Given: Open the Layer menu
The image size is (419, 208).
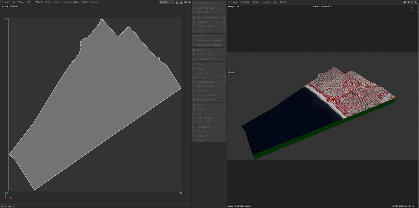Looking at the screenshot, I should tap(57, 2).
